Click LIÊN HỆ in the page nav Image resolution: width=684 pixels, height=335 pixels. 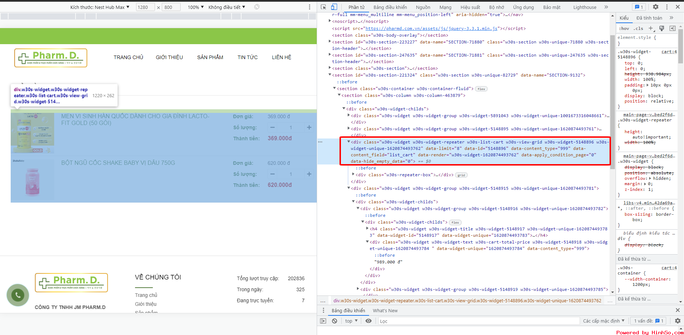tap(281, 57)
